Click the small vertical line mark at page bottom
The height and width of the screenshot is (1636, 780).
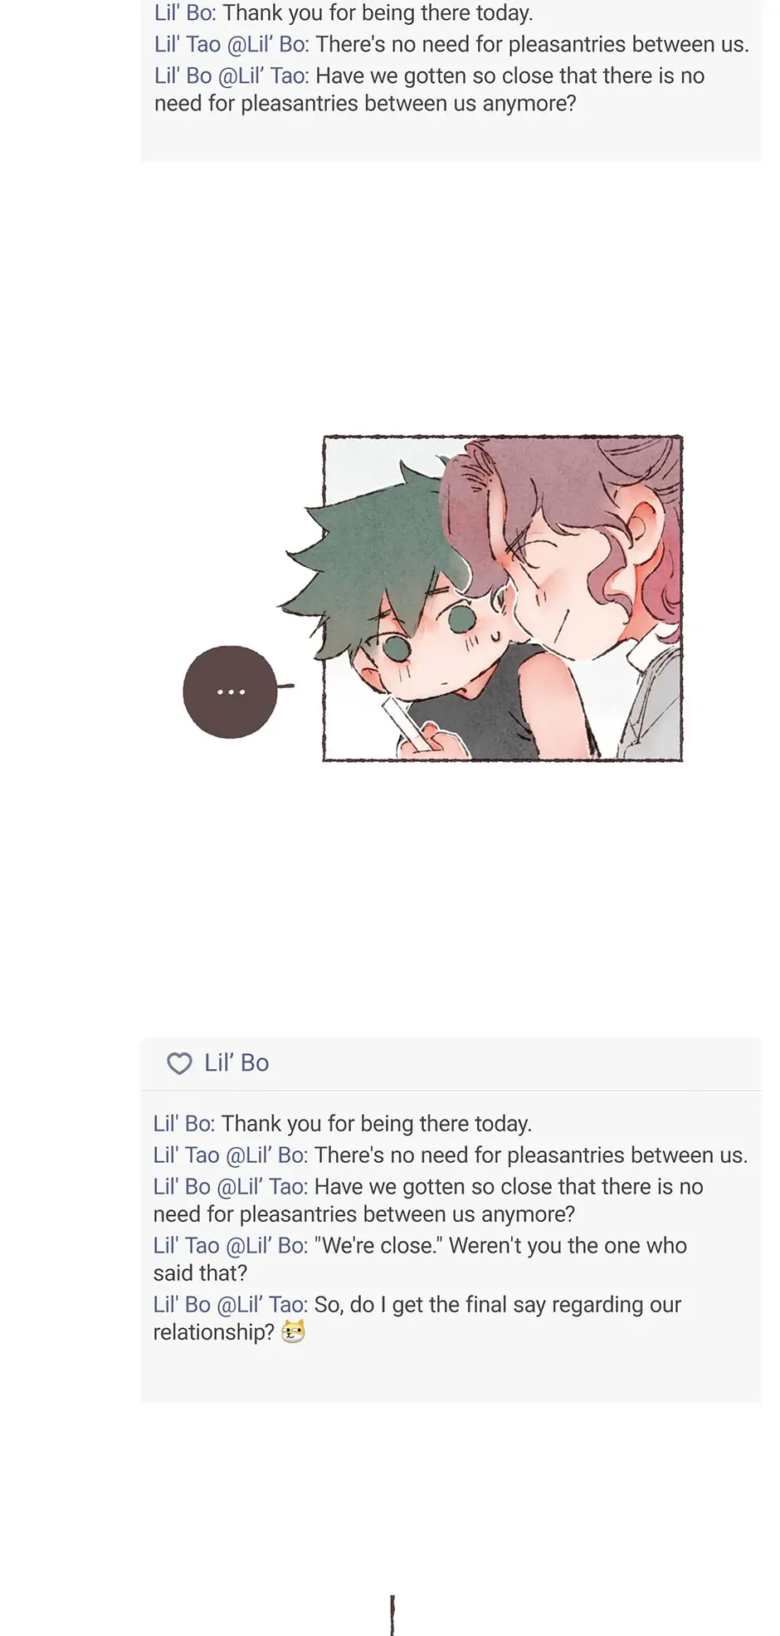tap(392, 1615)
